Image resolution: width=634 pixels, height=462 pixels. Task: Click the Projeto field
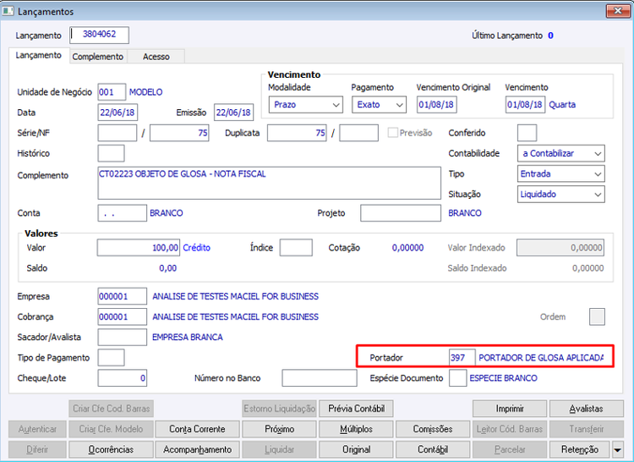click(x=401, y=212)
